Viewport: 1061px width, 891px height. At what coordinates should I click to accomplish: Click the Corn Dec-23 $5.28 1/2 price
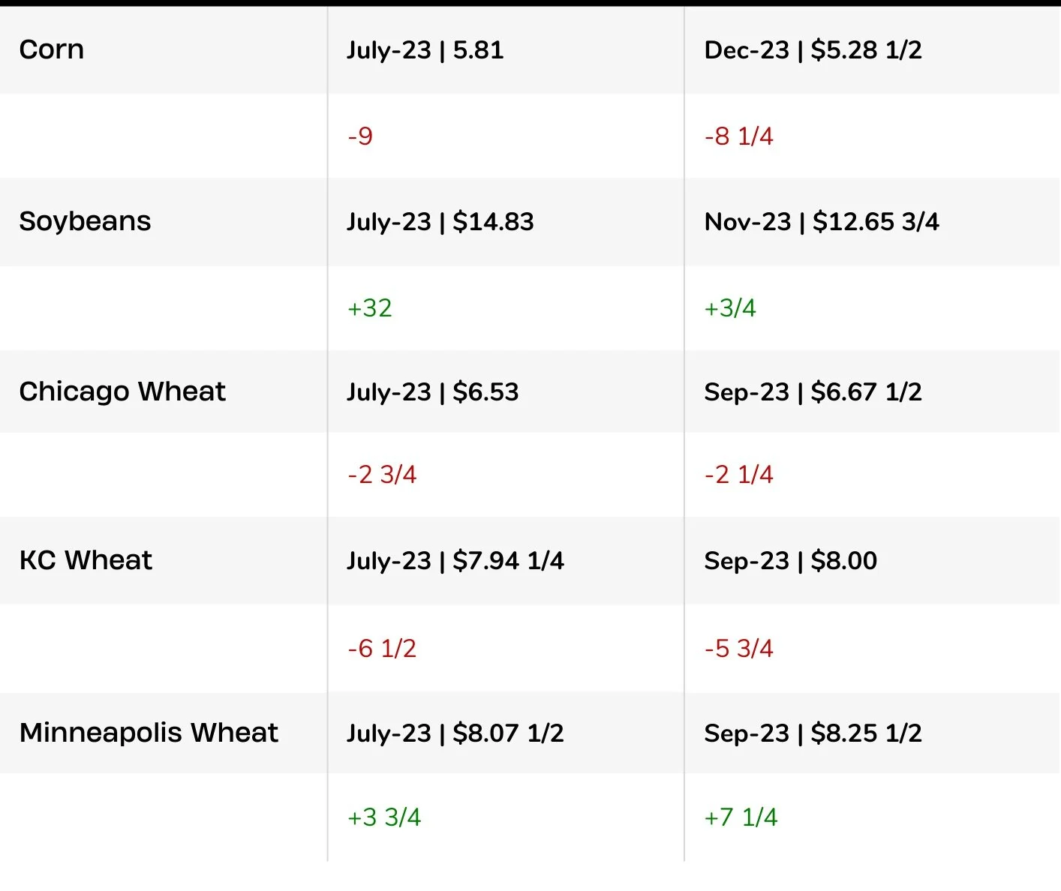point(813,50)
